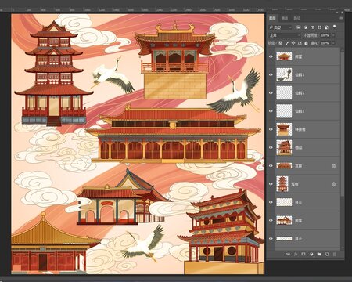Lock image pixels brush icon
The height and width of the screenshot is (282, 352).
coord(287,43)
